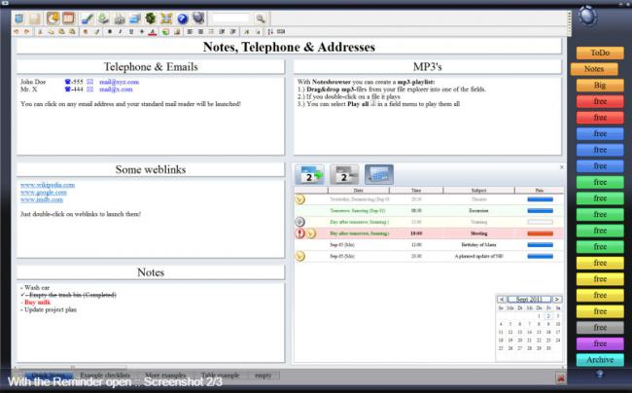Toggle the red calendar button in toolbar

68,18
